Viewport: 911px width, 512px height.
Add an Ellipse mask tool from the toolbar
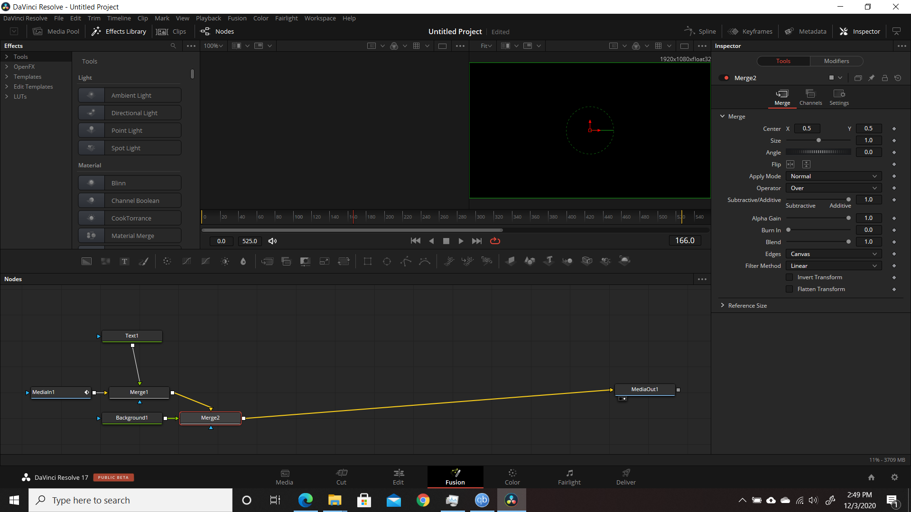[387, 261]
